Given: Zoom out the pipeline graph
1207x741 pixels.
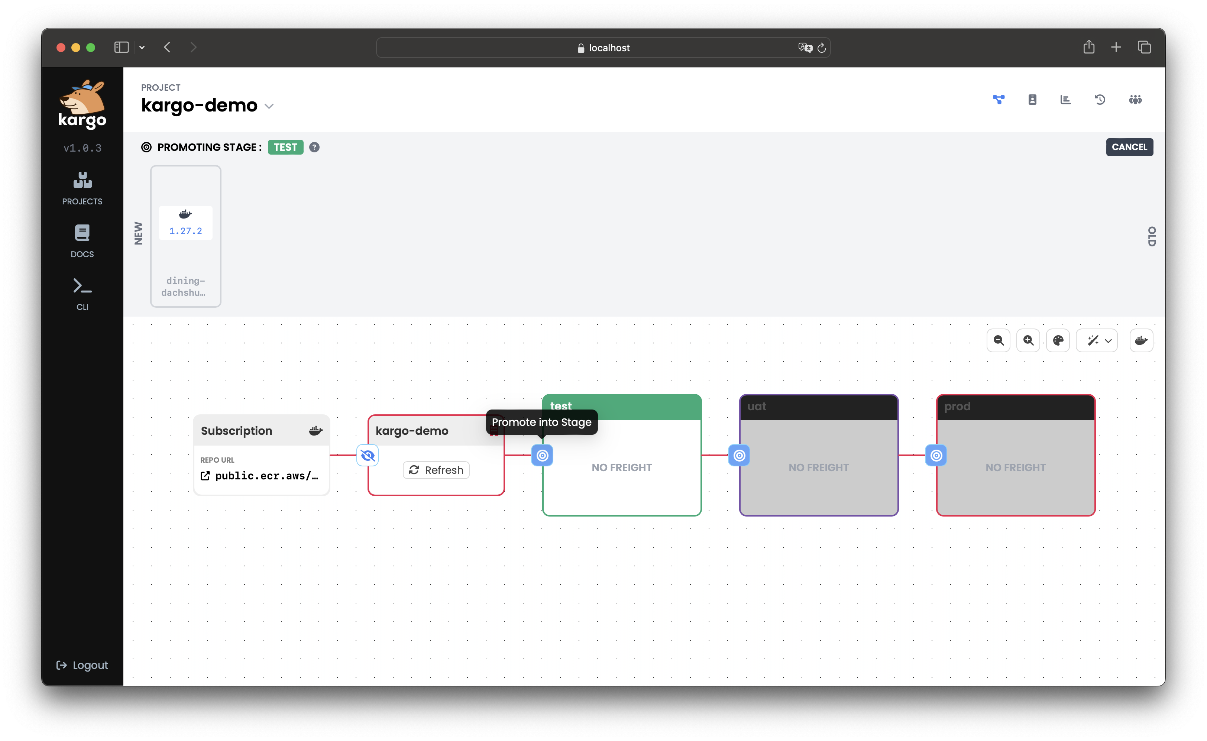Looking at the screenshot, I should pos(998,341).
